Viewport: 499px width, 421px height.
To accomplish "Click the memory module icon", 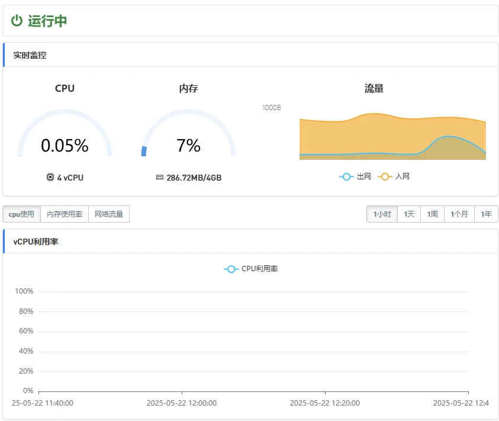I will 160,177.
